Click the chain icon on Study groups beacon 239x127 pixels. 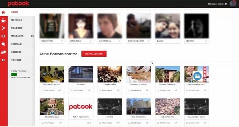(60, 90)
